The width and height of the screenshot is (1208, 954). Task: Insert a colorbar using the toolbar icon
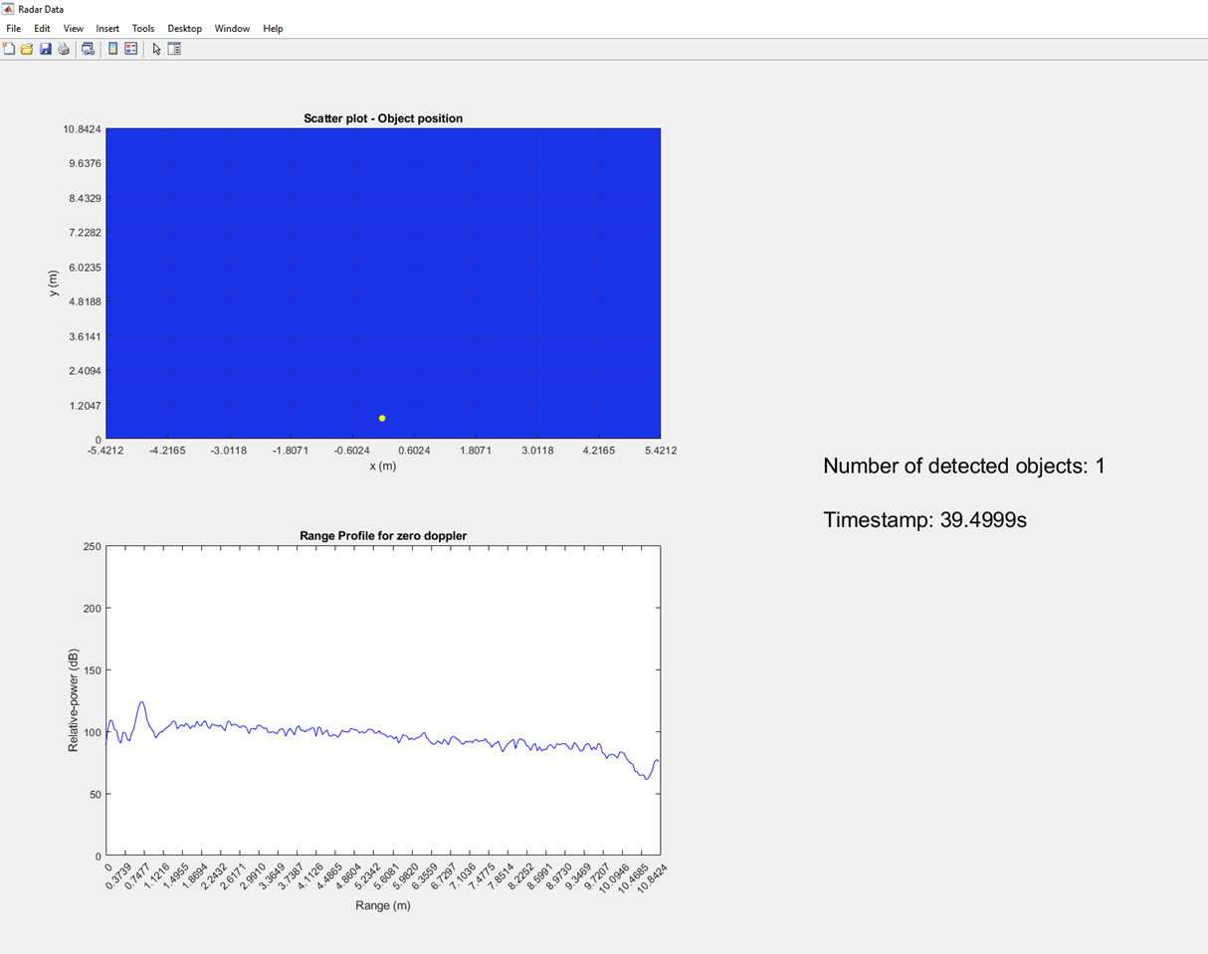pyautogui.click(x=113, y=49)
